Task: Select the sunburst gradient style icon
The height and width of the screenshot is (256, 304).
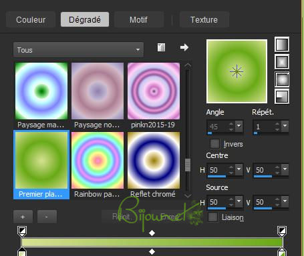Action: [282, 79]
